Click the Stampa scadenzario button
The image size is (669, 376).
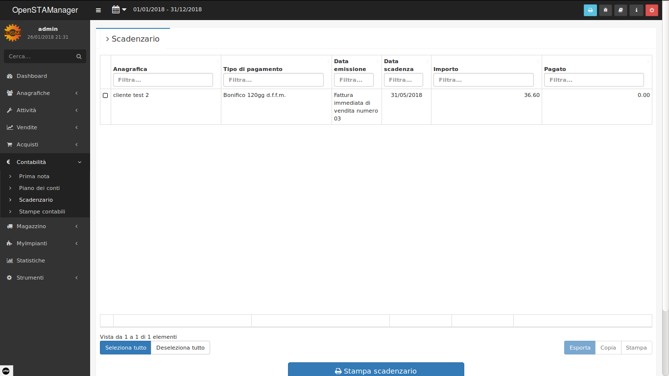pos(376,371)
